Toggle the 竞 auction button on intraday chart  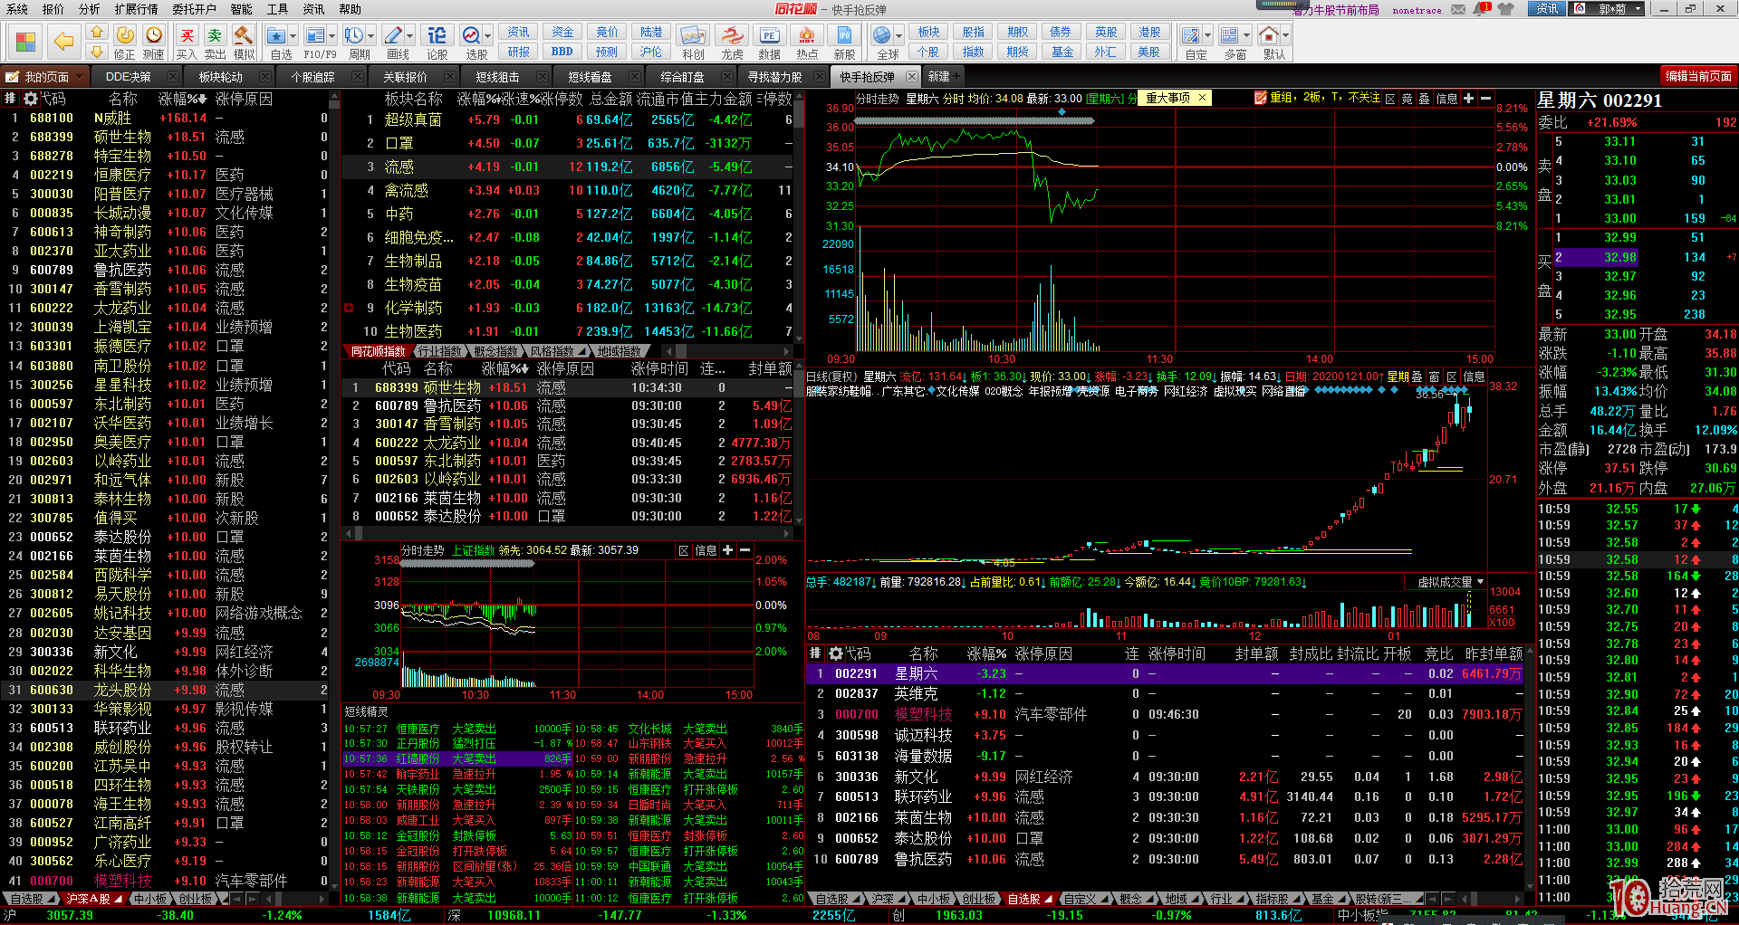pyautogui.click(x=1408, y=99)
